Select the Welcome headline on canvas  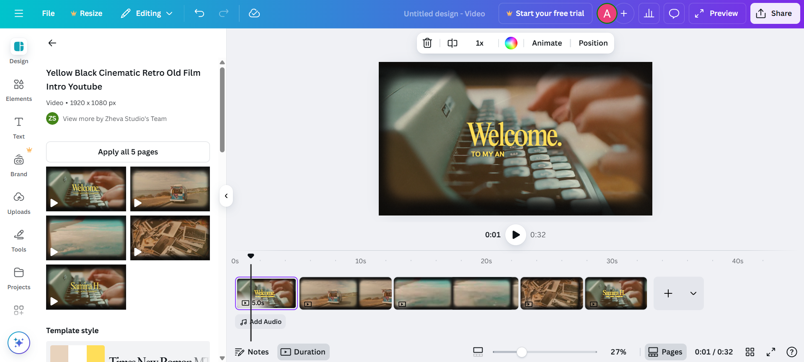514,135
